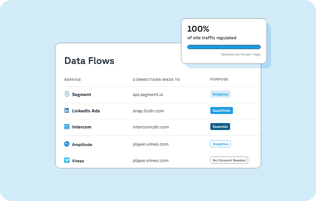The height and width of the screenshot is (201, 316).
Task: Click the snap.licdn.com domain
Action: (x=148, y=110)
